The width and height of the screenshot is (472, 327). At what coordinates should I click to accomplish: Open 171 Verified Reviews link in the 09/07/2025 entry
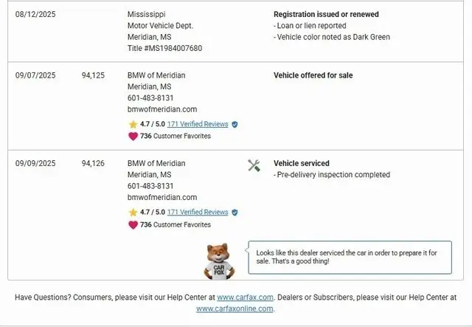[198, 125]
